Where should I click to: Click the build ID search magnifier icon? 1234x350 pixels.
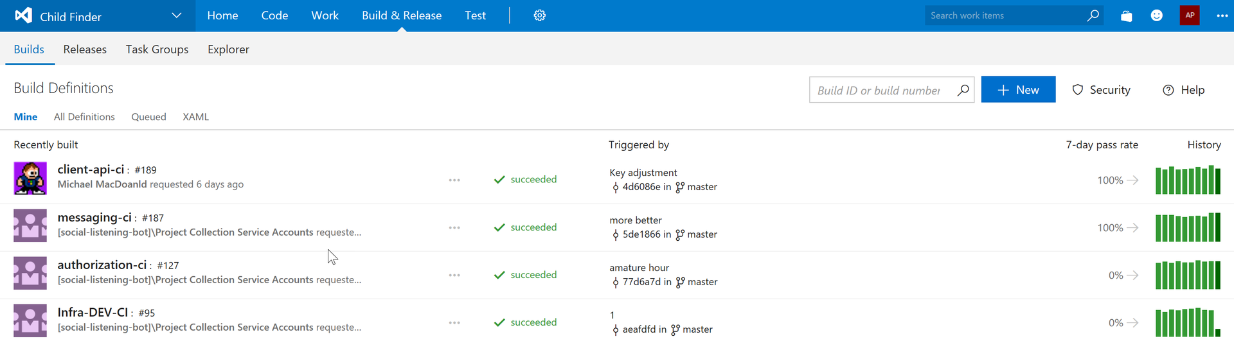point(963,90)
